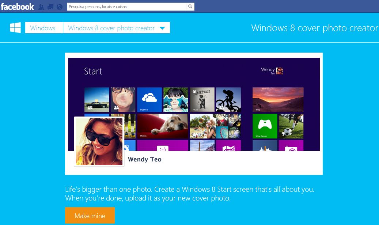This screenshot has width=379, height=225.
Task: Open the notifications globe icon
Action: (60, 7)
